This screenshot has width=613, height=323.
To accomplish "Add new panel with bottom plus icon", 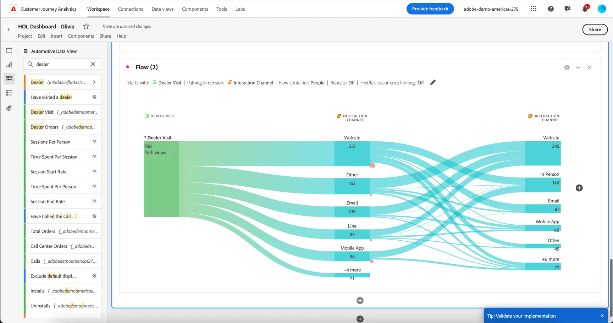I will [x=360, y=319].
